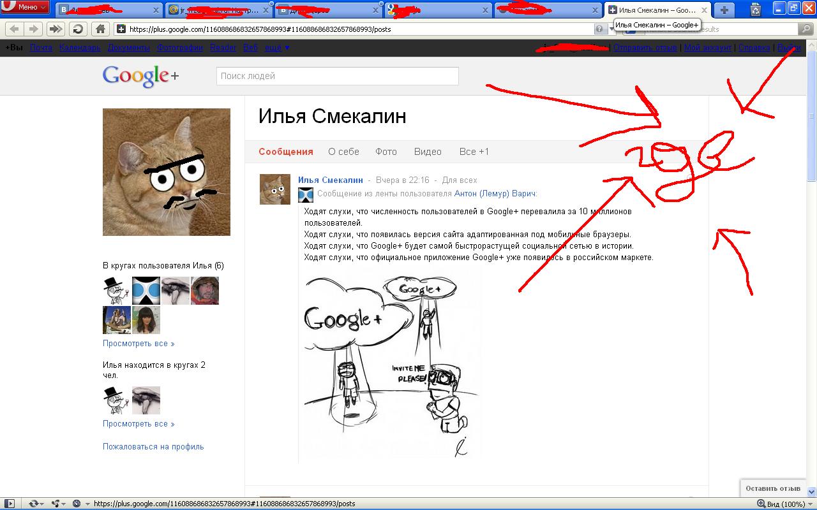Reload the current page

pyautogui.click(x=78, y=29)
